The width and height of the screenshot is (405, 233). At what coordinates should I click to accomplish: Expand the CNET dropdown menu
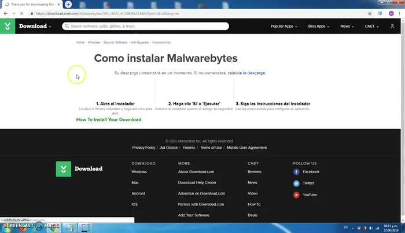(x=371, y=27)
